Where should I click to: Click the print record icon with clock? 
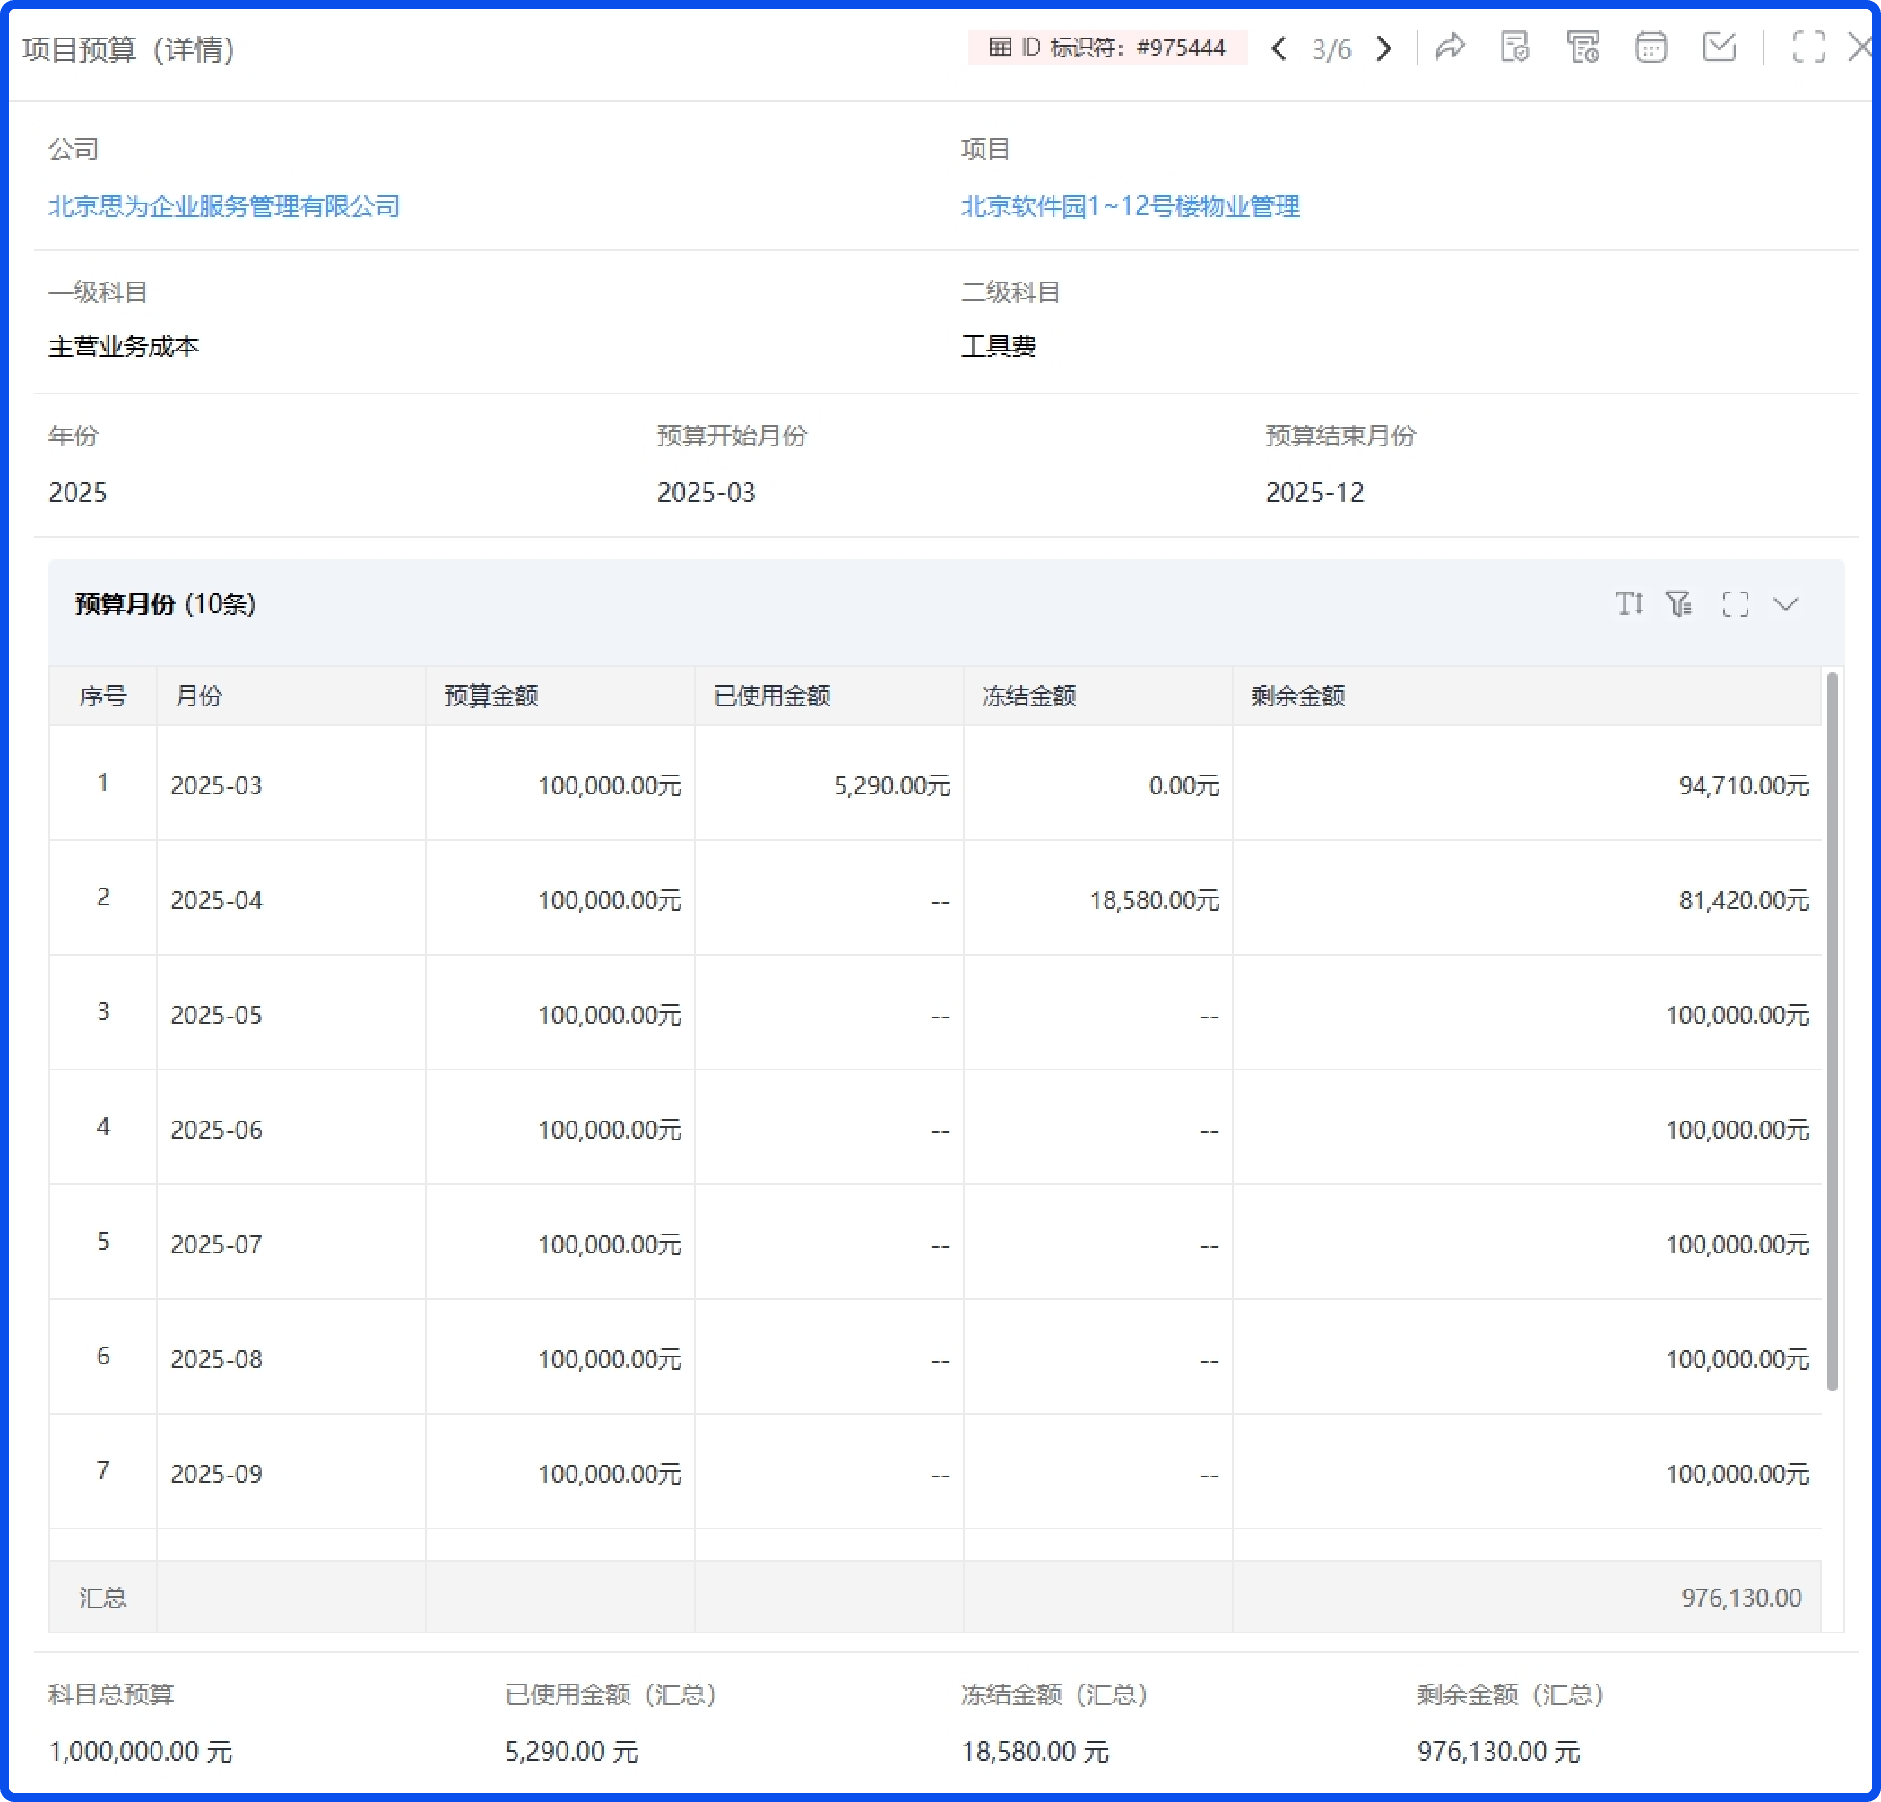tap(1583, 48)
